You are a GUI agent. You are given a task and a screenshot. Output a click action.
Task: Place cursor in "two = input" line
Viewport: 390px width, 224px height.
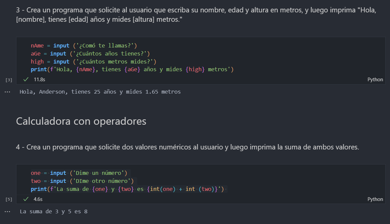pyautogui.click(x=82, y=181)
